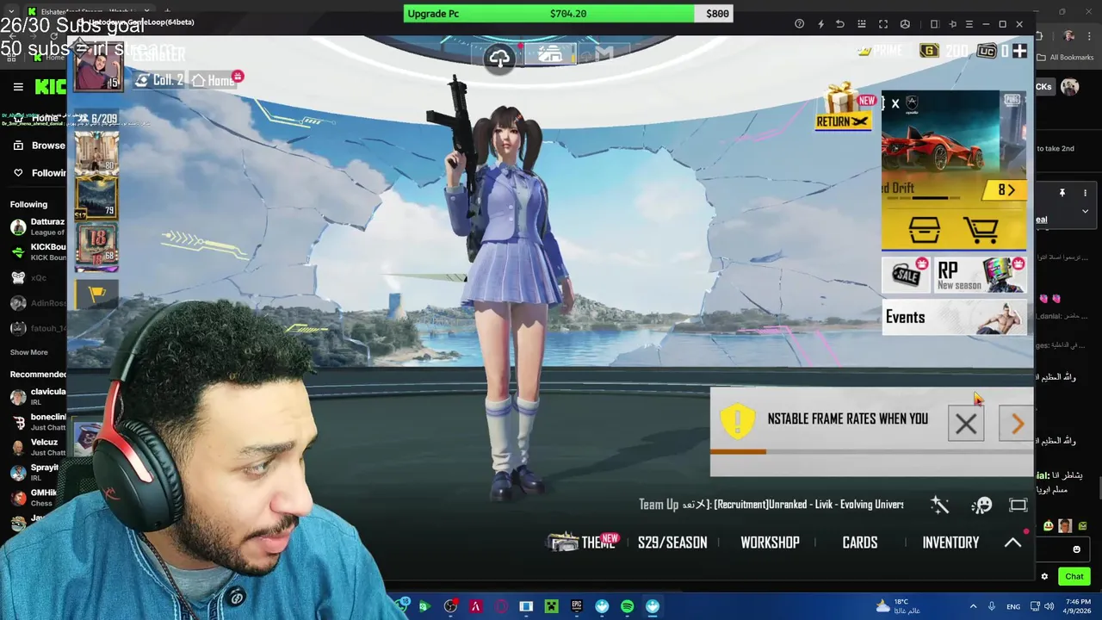This screenshot has width=1102, height=620.
Task: Expand the bottom lobby menu up-arrow
Action: point(1012,542)
